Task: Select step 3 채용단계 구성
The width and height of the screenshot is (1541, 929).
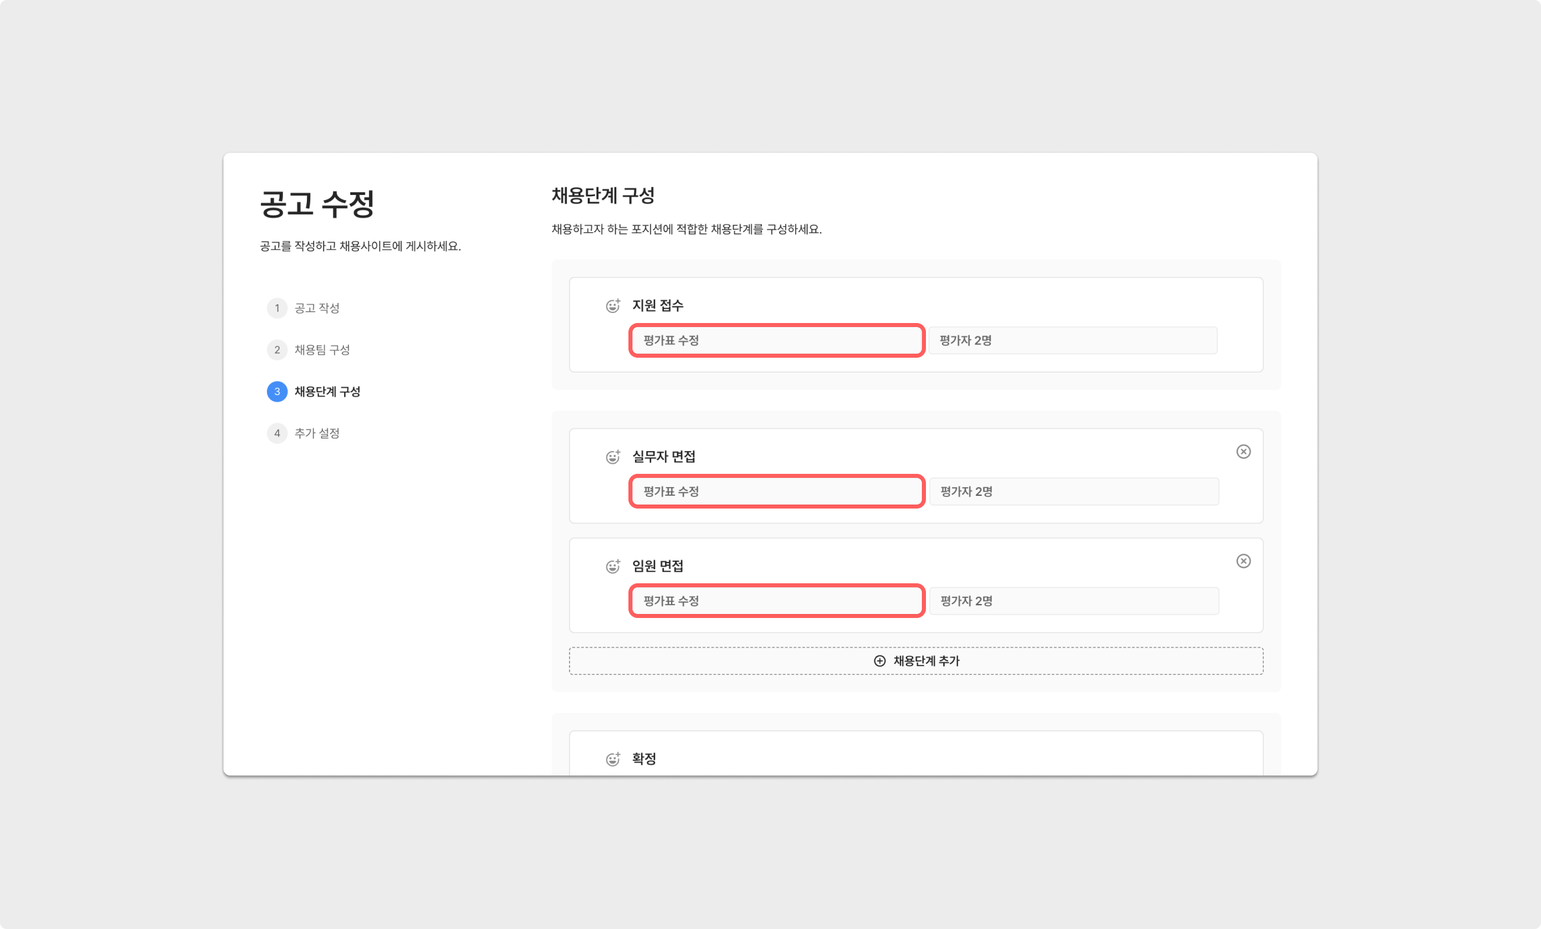Action: click(x=327, y=392)
